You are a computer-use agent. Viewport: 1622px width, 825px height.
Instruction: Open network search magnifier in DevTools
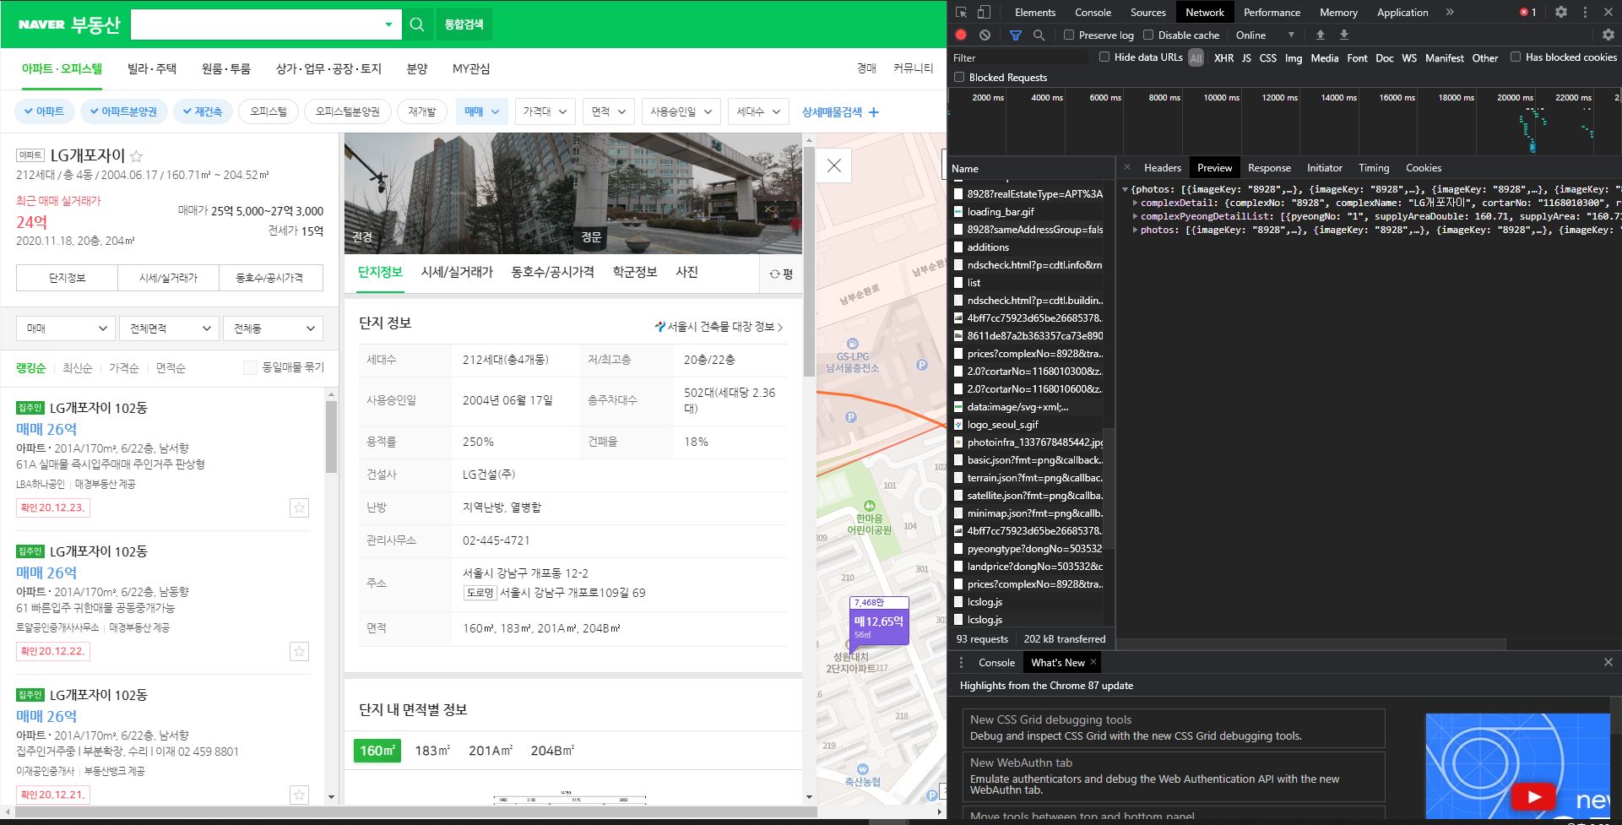coord(1039,35)
